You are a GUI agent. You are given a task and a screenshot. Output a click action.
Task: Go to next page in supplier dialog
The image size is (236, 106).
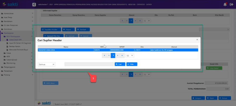tap(117, 56)
